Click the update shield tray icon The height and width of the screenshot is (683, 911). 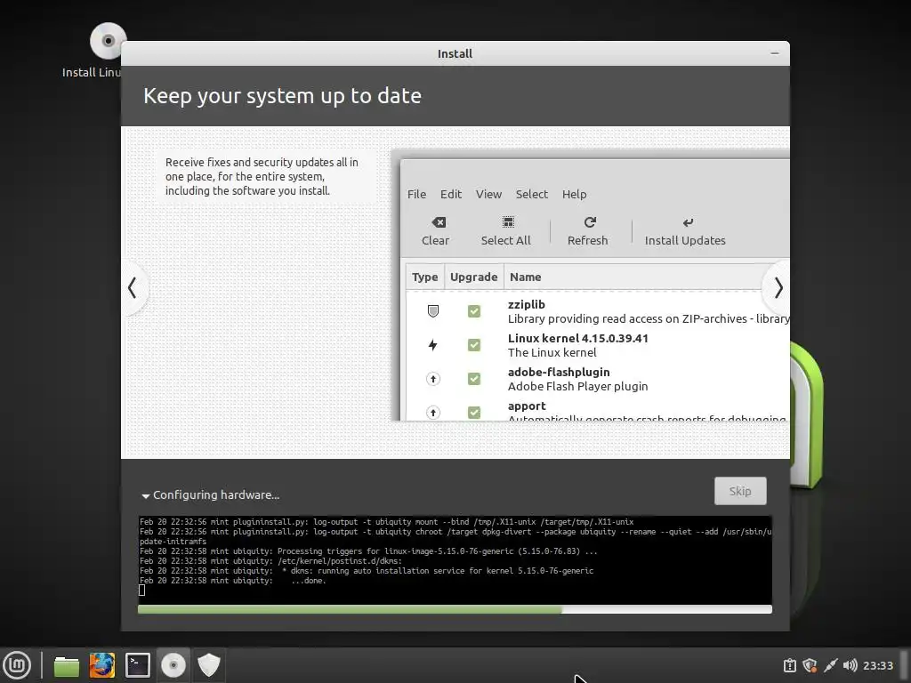(x=810, y=665)
